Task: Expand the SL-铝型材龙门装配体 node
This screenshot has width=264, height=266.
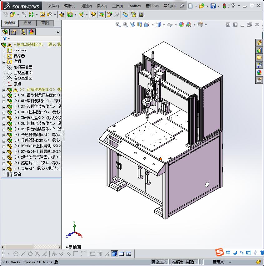Action: (x=4, y=96)
